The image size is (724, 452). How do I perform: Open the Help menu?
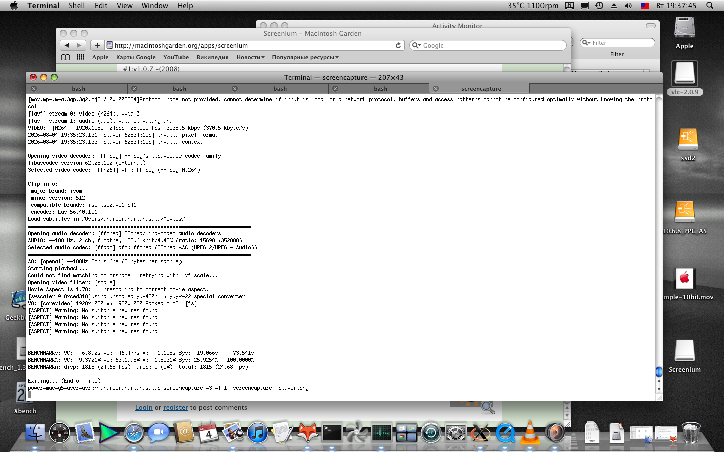(185, 6)
